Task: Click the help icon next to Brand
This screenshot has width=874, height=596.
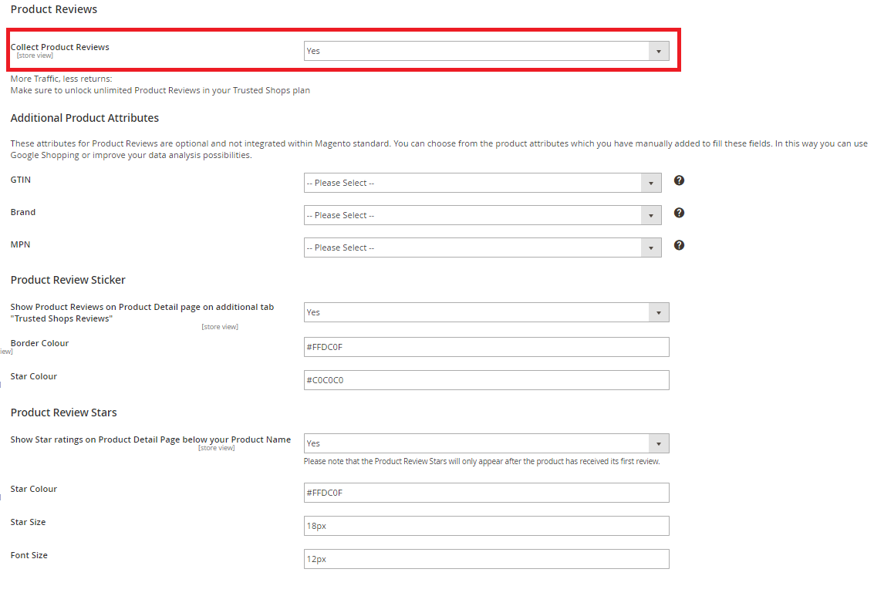Action: 679,213
